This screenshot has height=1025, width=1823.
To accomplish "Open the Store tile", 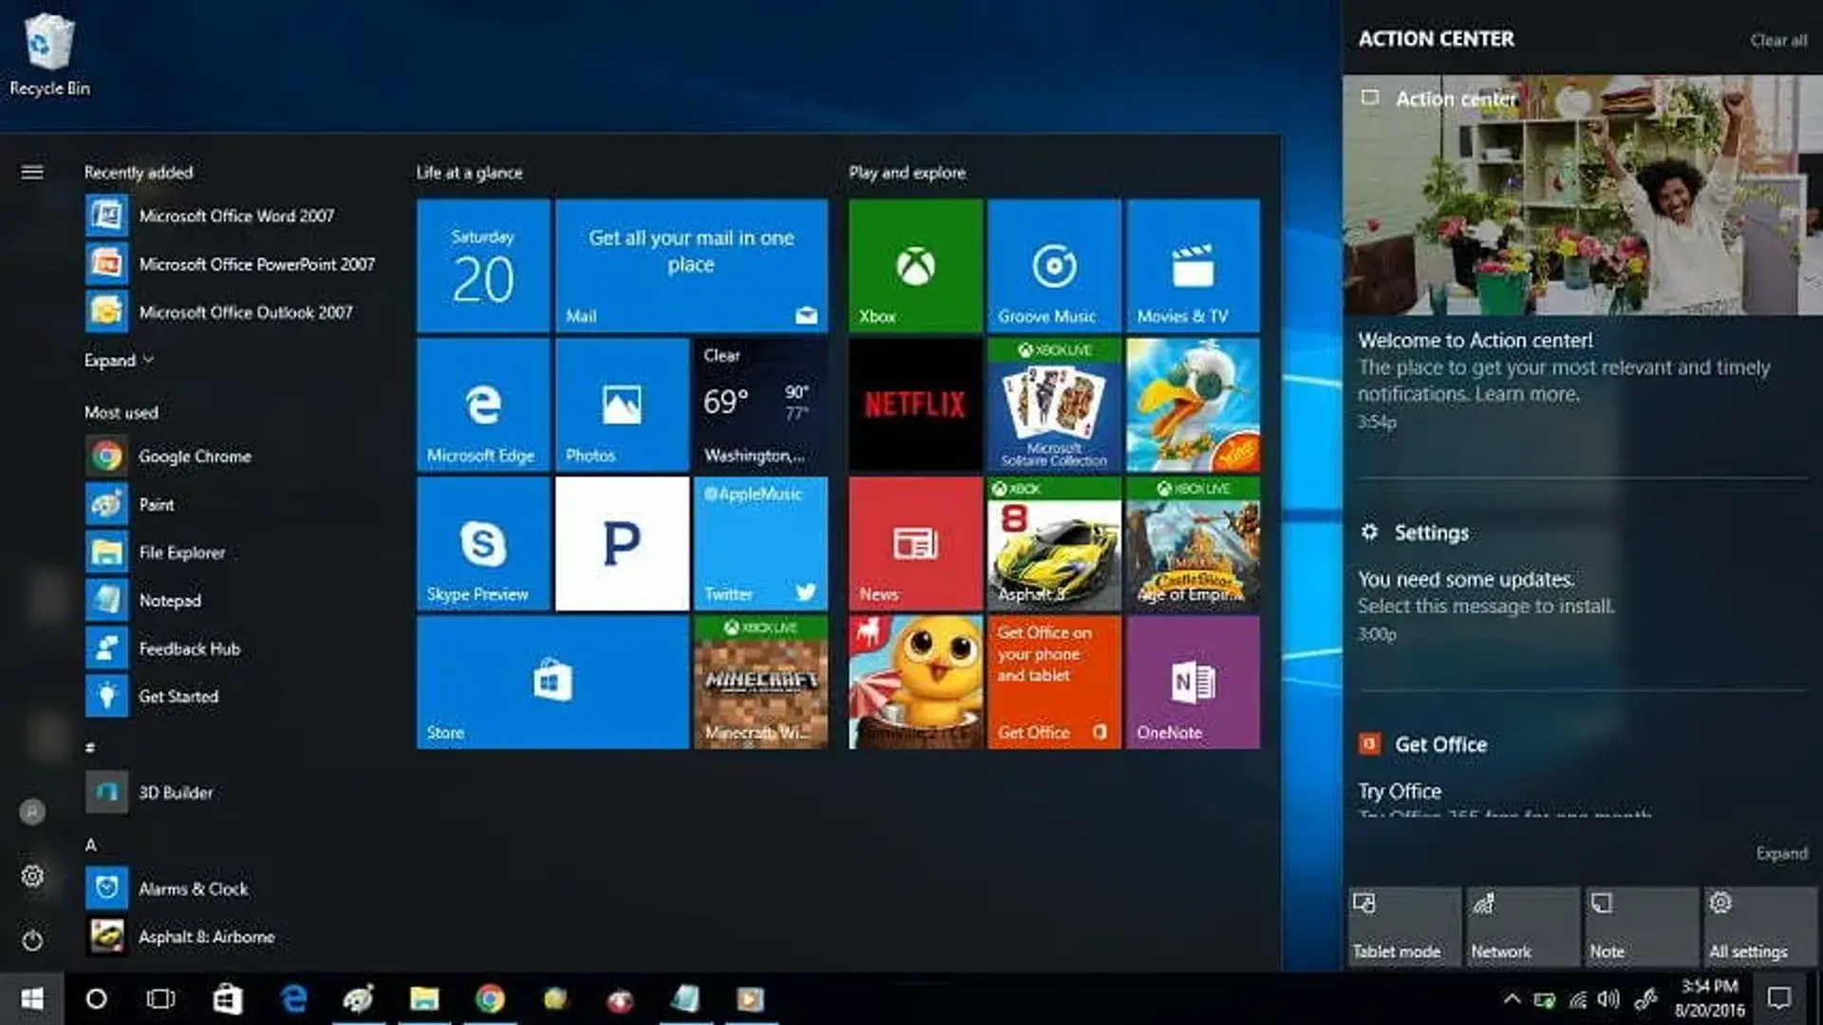I will 553,681.
